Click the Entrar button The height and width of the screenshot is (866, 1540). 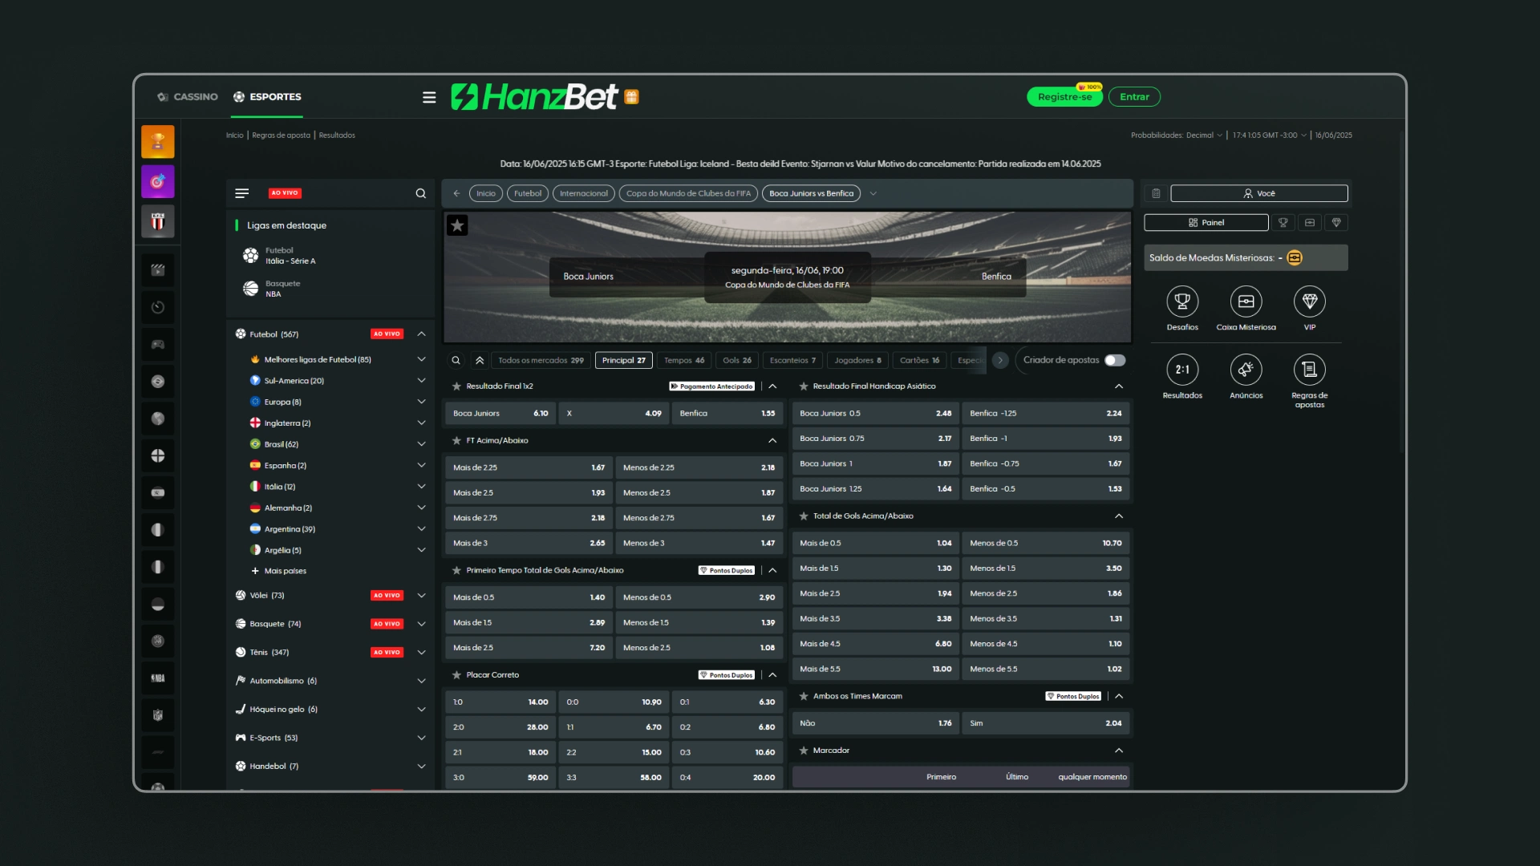click(x=1134, y=97)
